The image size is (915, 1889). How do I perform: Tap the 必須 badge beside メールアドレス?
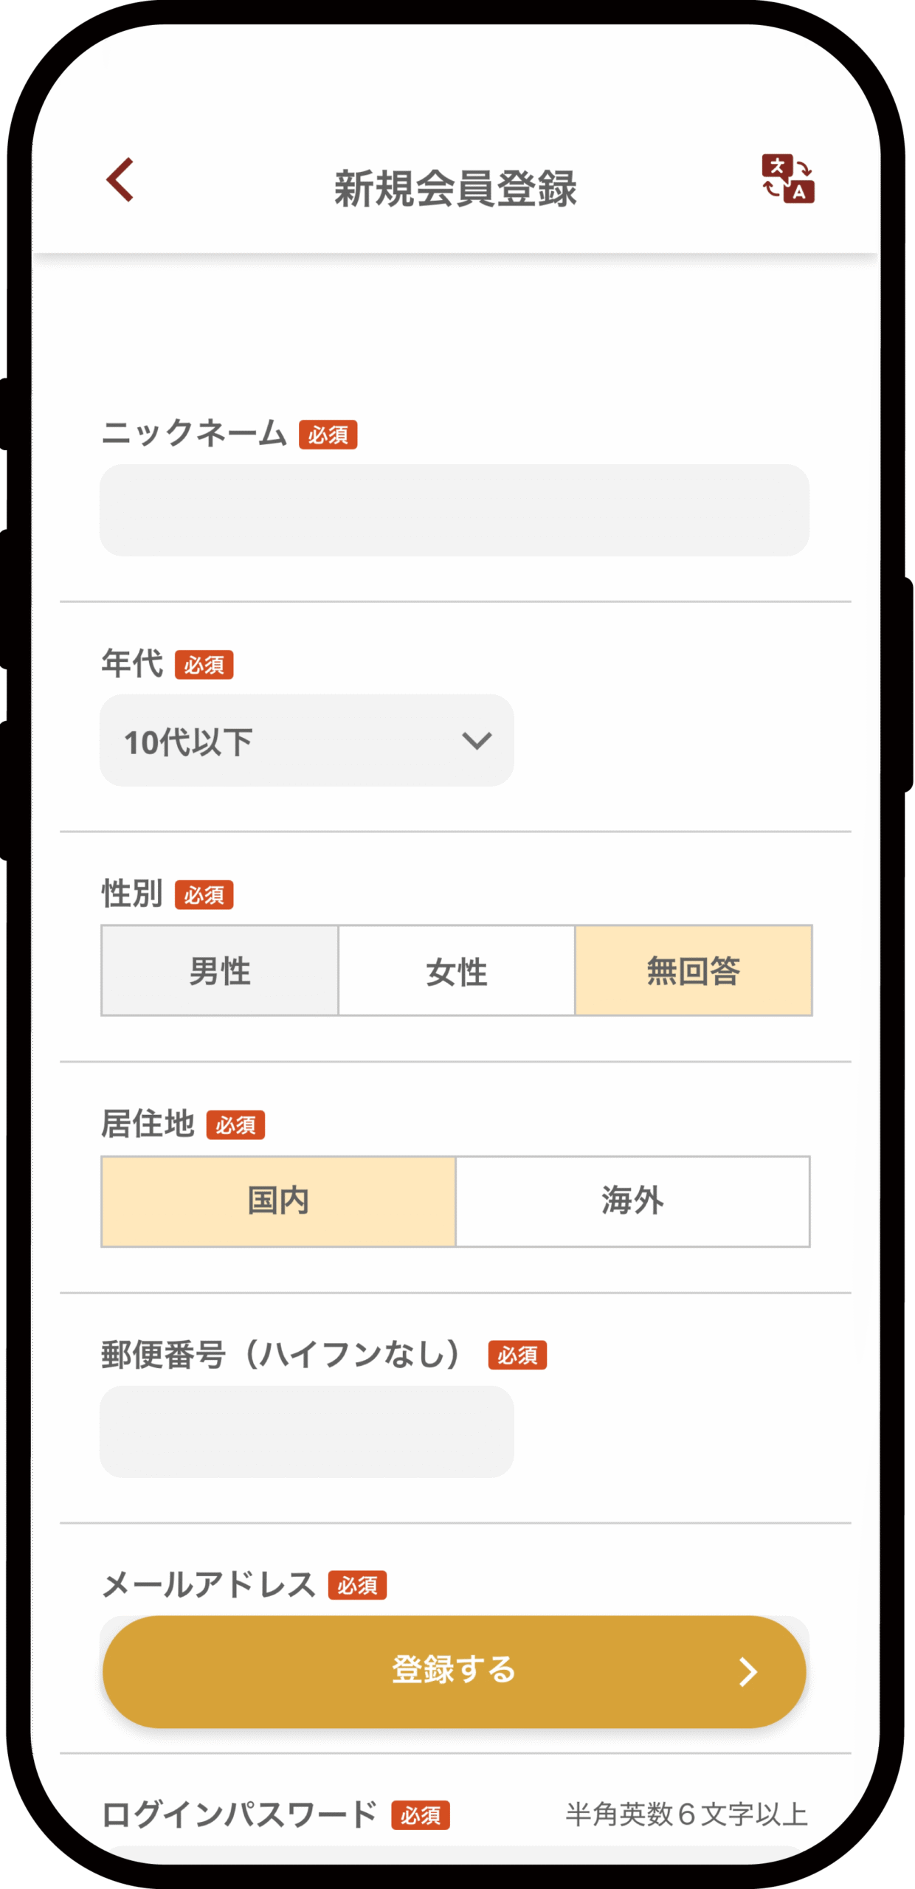point(357,1585)
